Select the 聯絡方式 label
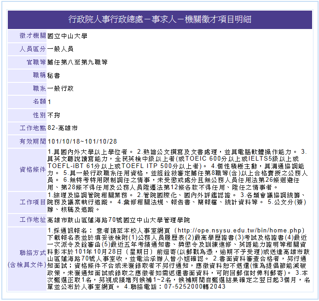 tap(33, 253)
